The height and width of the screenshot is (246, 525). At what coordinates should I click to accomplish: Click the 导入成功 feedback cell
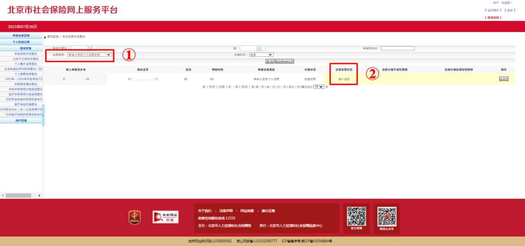click(344, 79)
